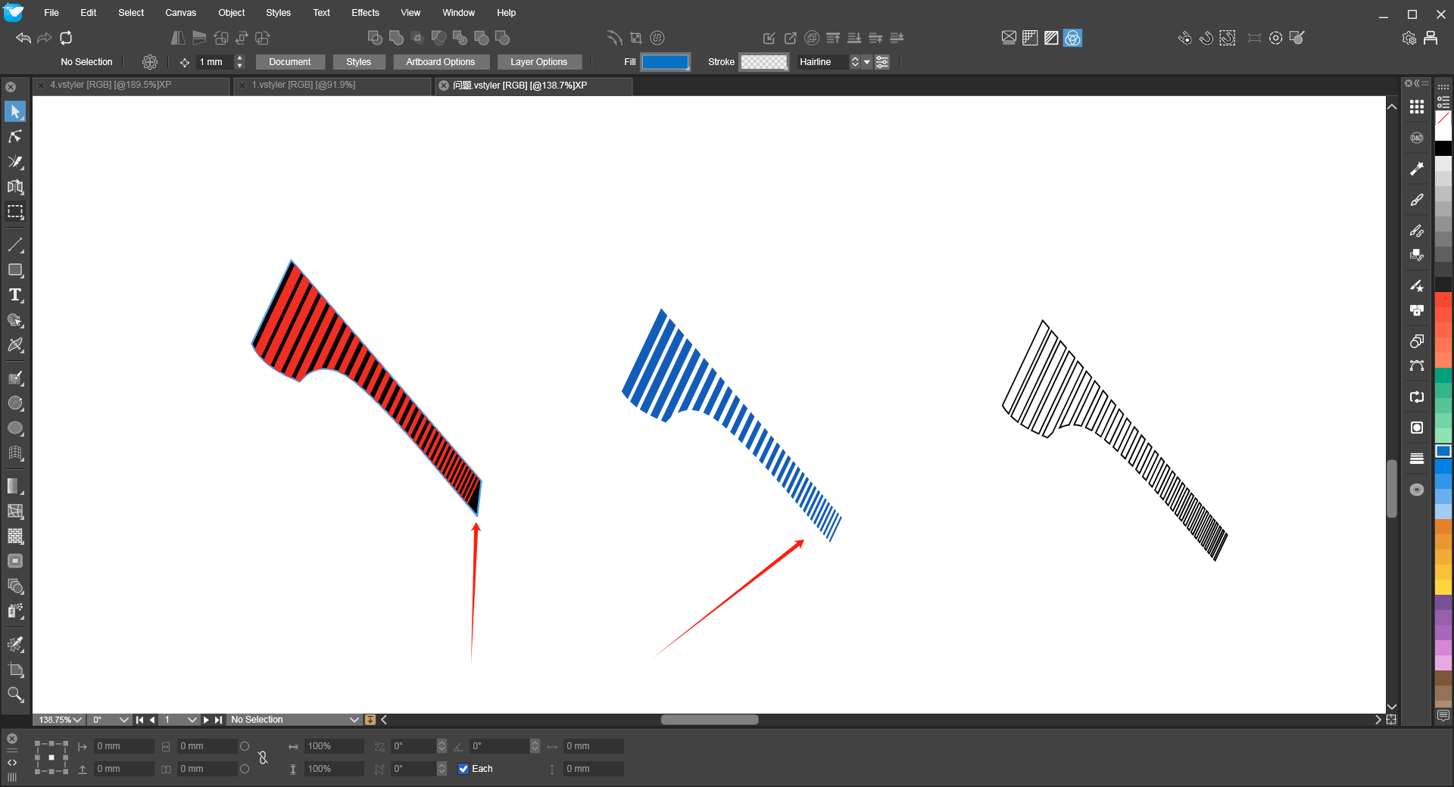The width and height of the screenshot is (1454, 787).
Task: Choose the Line drawing tool
Action: 15,245
